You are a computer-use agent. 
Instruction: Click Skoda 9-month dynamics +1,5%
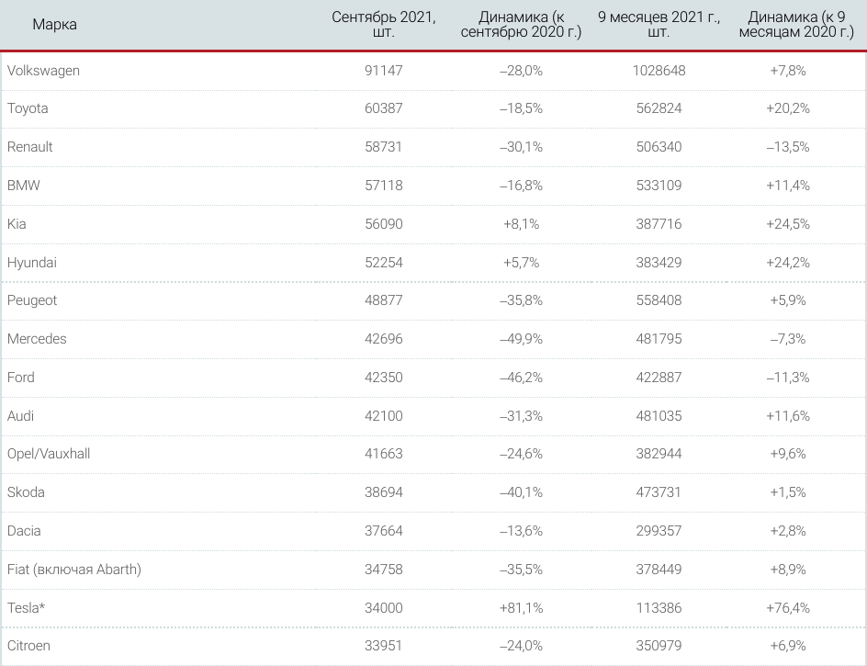point(788,492)
